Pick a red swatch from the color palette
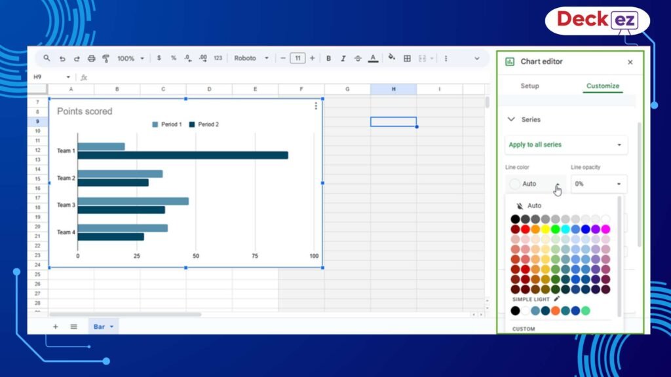Viewport: 671px width, 377px height. coord(524,228)
